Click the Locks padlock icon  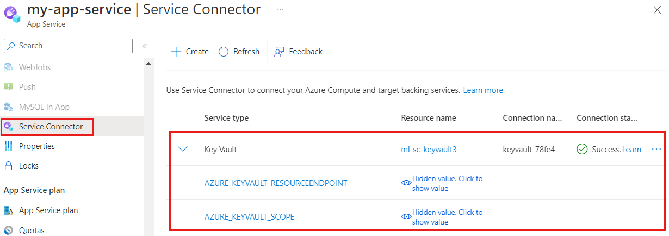[9, 166]
